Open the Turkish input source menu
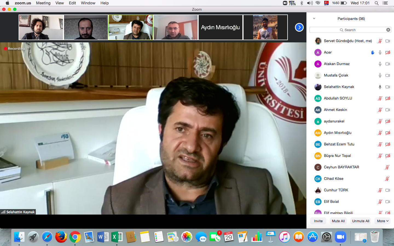The width and height of the screenshot is (394, 246). click(326, 3)
